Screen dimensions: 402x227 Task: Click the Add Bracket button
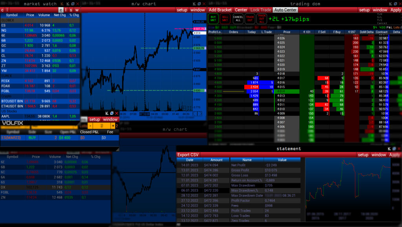(220, 10)
